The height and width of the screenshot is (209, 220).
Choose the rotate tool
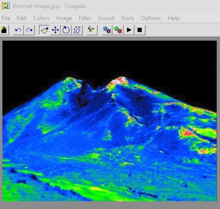pos(66,30)
